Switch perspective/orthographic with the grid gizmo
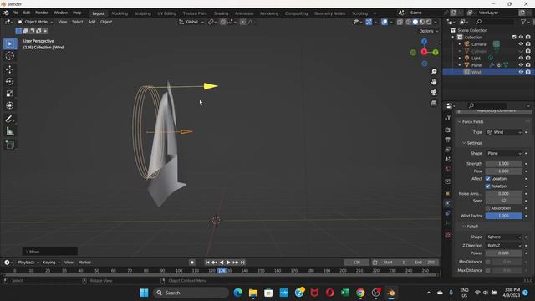Viewport: 535px width, 301px height. 434,103
